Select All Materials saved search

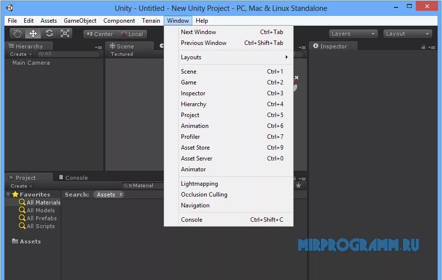pyautogui.click(x=40, y=202)
